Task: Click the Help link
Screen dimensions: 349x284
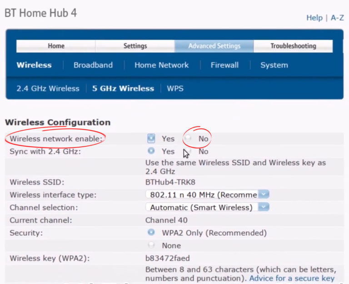Action: click(314, 18)
